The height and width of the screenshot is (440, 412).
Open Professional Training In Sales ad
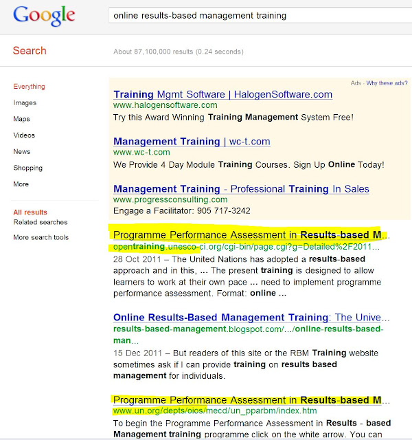coord(241,189)
